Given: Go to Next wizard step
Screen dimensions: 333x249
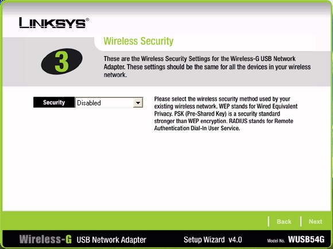Looking at the screenshot, I should pos(315,222).
